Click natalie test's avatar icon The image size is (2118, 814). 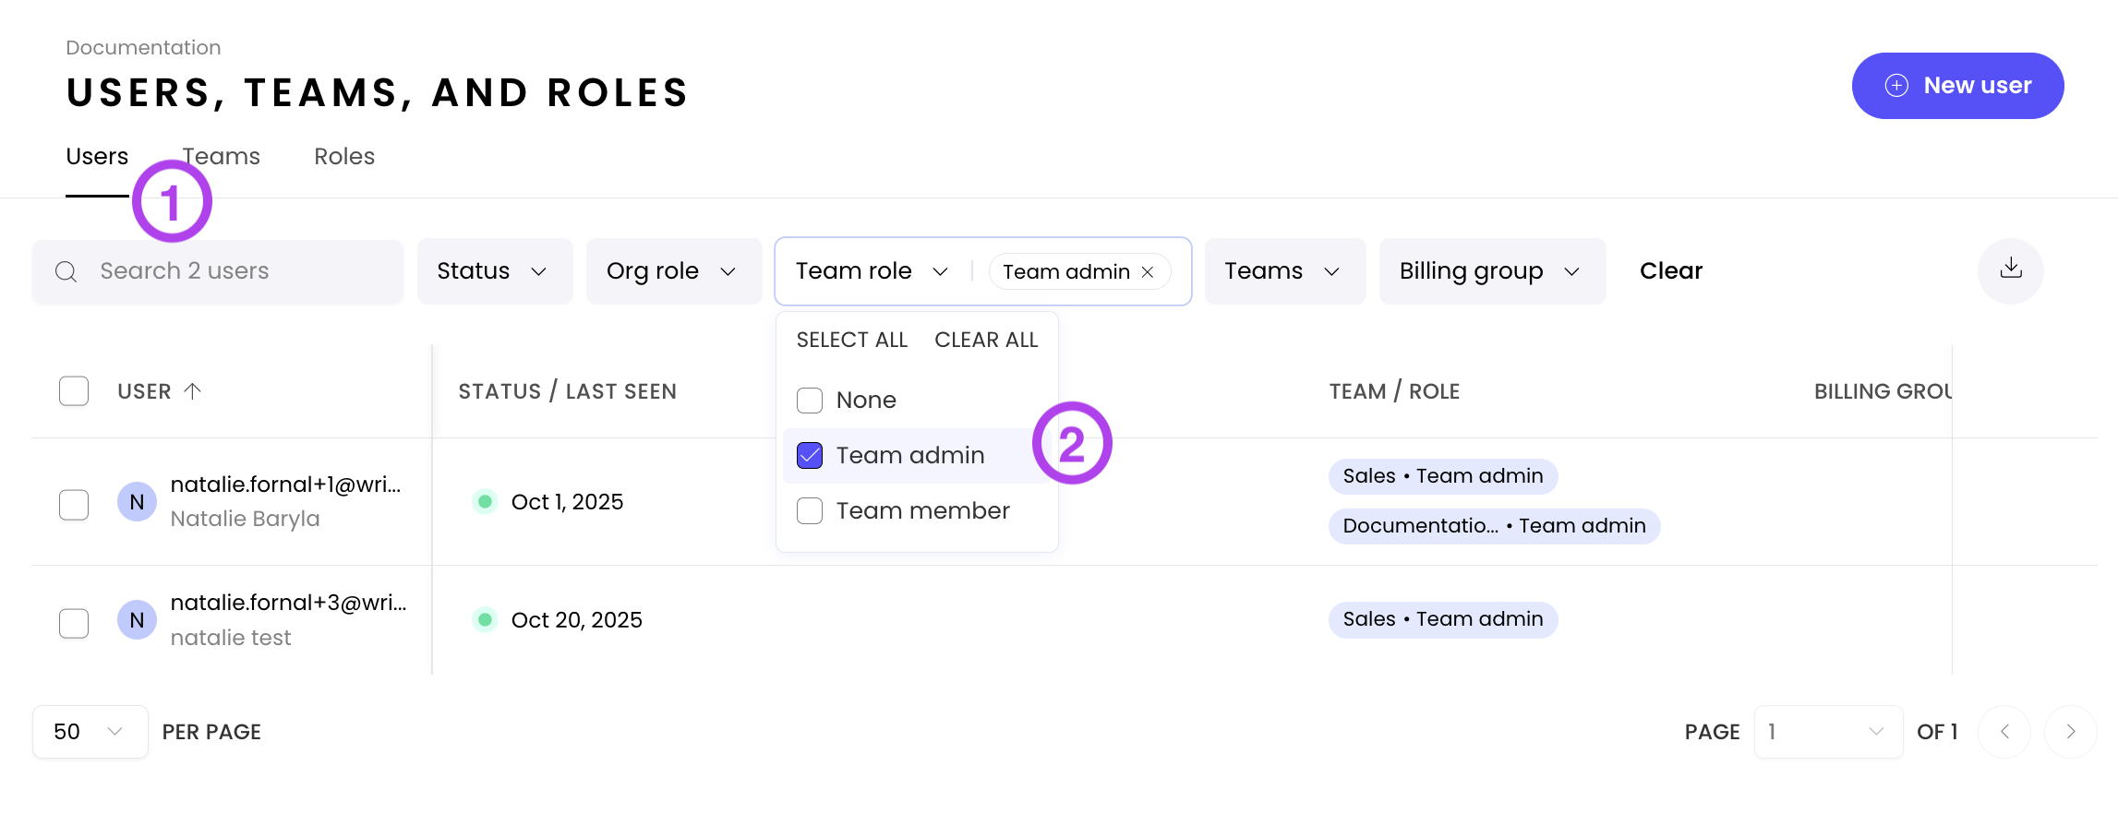(137, 620)
